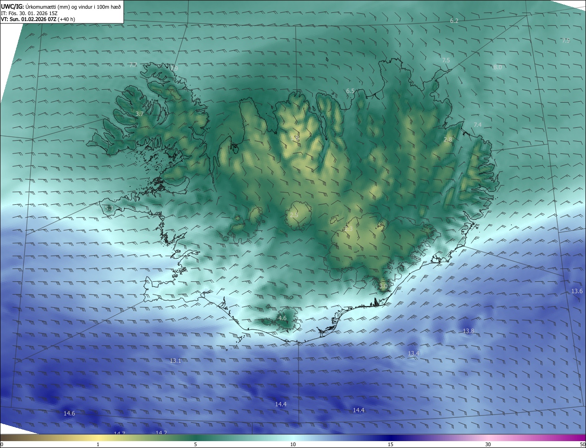
Task: Click the 4.6 value label on the map
Action: point(282,318)
